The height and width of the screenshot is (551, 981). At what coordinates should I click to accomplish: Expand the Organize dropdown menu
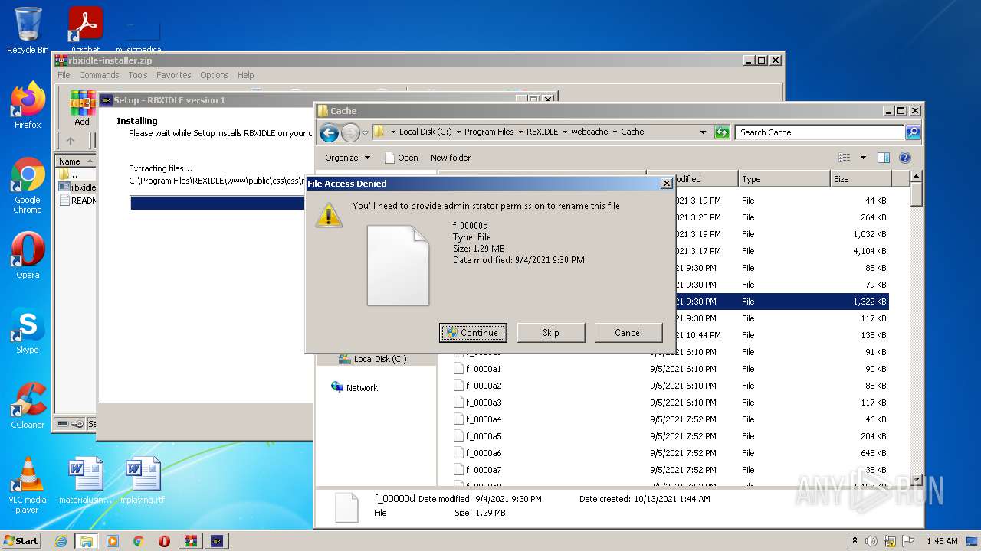(x=347, y=158)
